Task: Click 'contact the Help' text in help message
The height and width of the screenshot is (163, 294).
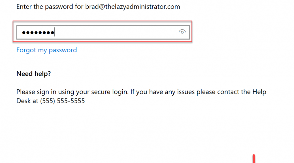Action: pyautogui.click(x=242, y=92)
